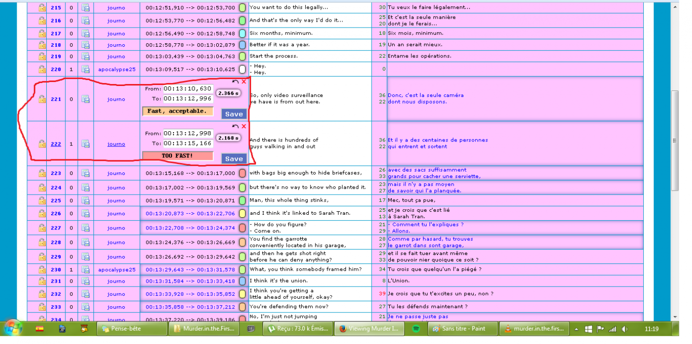
Task: Click the save-disk icon on row 222
Action: coord(86,144)
